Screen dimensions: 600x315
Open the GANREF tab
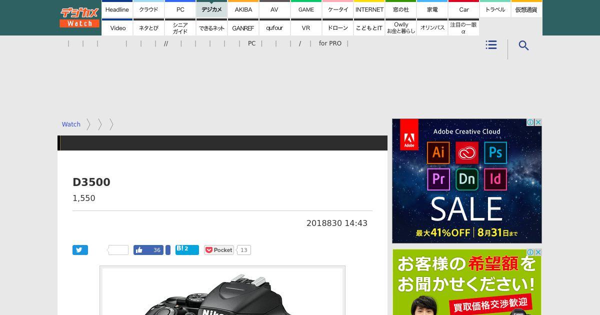(243, 27)
